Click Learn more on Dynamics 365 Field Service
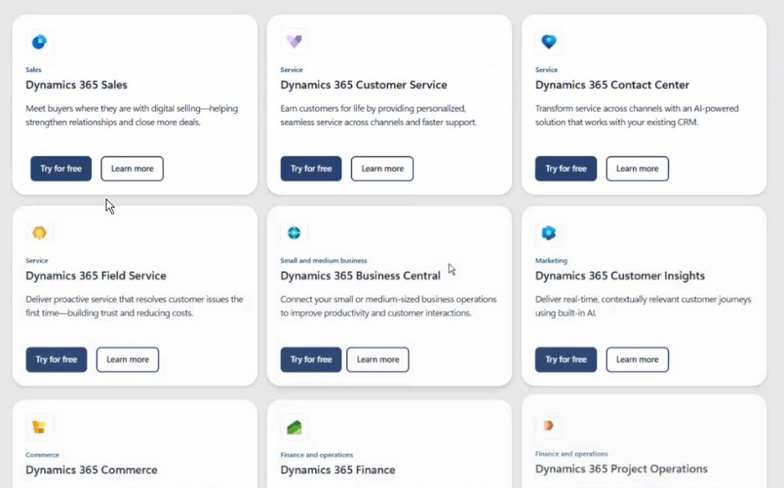This screenshot has width=784, height=488. (x=127, y=359)
